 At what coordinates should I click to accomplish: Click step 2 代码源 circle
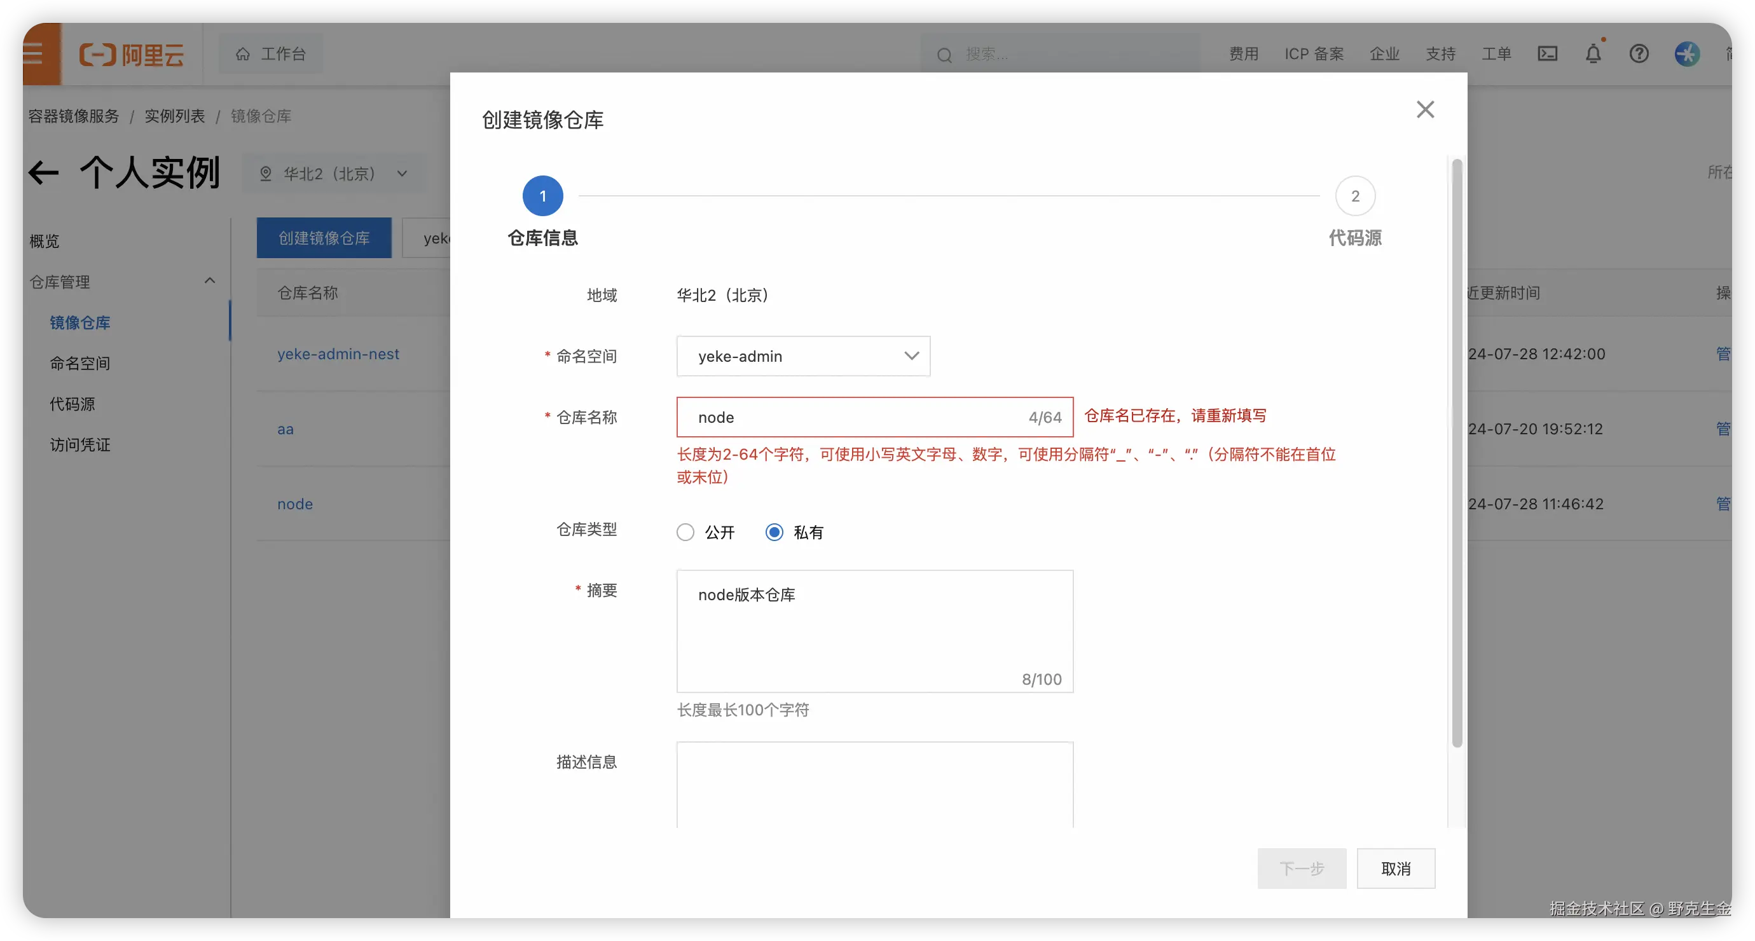[x=1354, y=196]
